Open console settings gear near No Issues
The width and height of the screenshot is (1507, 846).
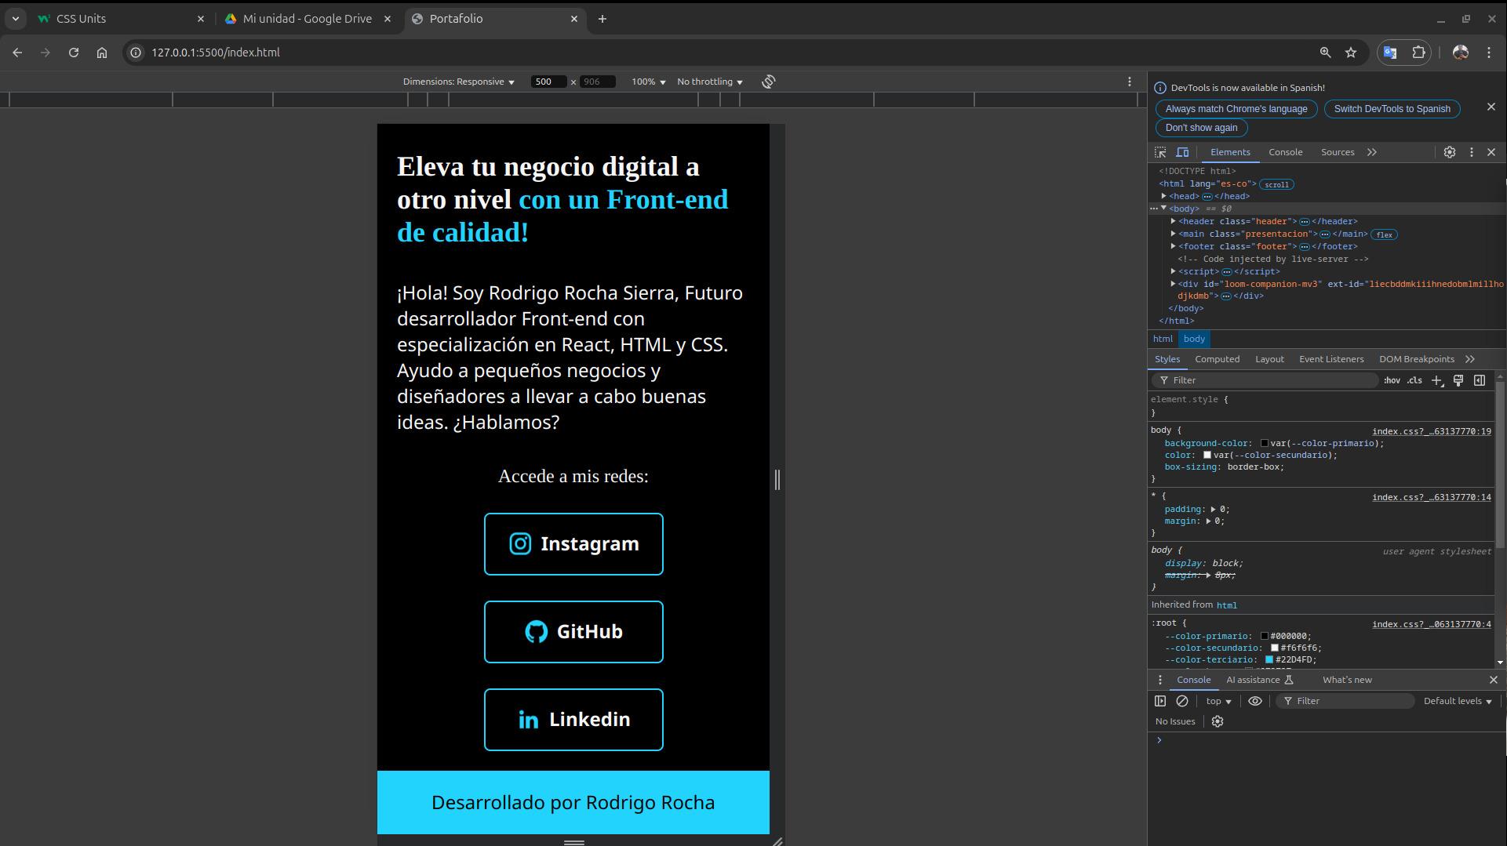[1218, 721]
